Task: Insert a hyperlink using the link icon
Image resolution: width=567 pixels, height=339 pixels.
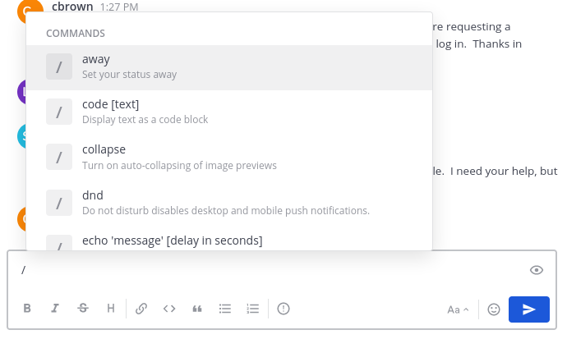Action: 141,309
